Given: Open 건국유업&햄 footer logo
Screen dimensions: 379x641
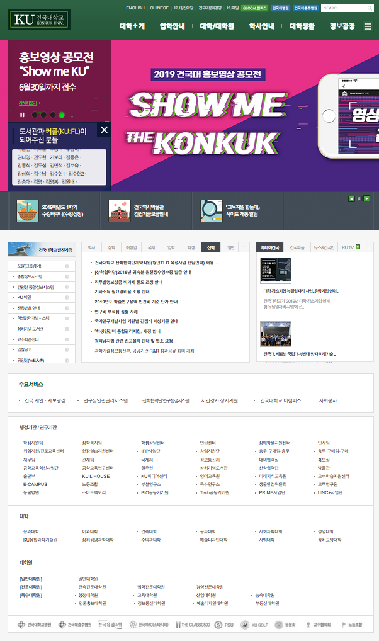Looking at the screenshot, I should pos(110,625).
